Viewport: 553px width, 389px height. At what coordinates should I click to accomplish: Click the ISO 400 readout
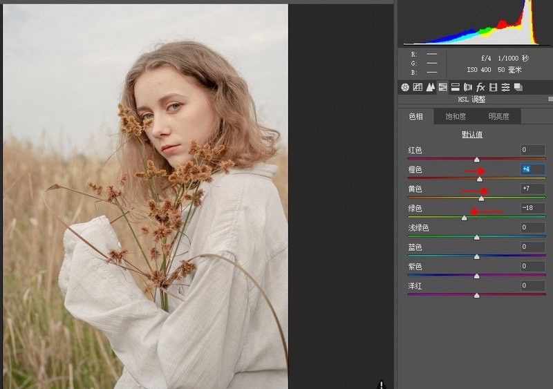pos(479,70)
